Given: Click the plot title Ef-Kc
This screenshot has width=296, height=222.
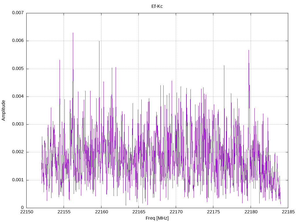Looking at the screenshot, I should [x=157, y=6].
